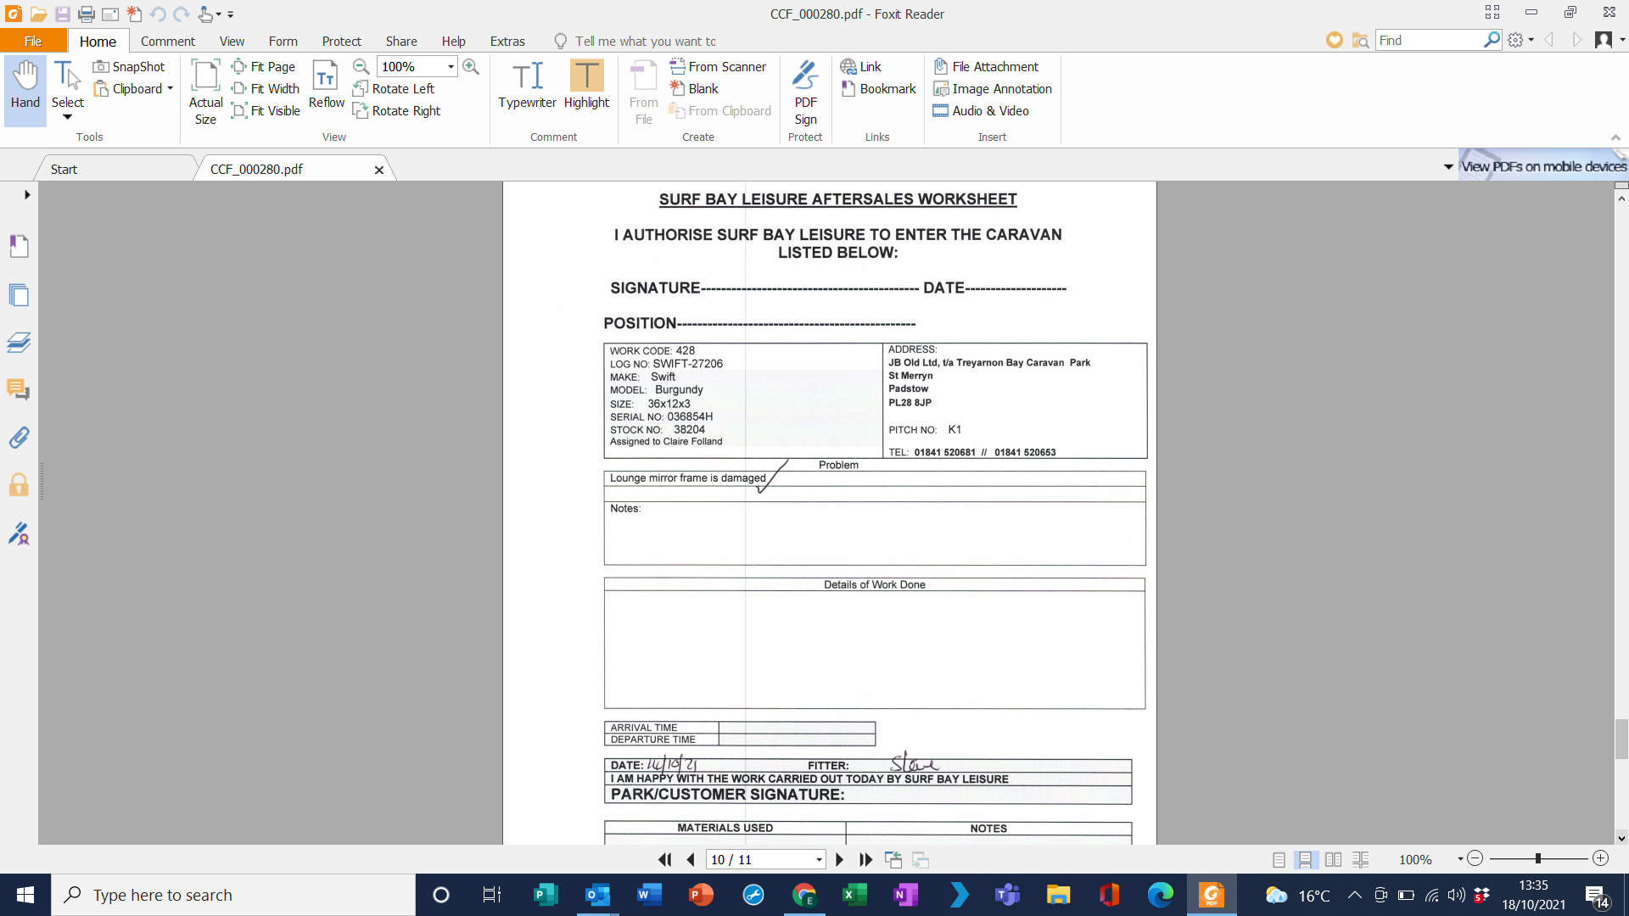
Task: Enable single page view mode
Action: [x=1279, y=859]
